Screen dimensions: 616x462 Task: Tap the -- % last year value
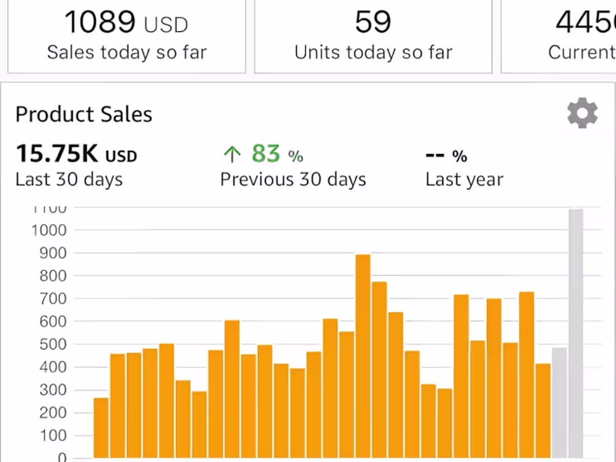click(x=446, y=155)
